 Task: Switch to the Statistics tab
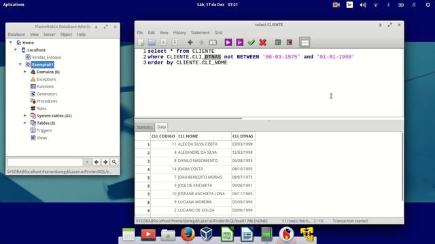pyautogui.click(x=145, y=127)
